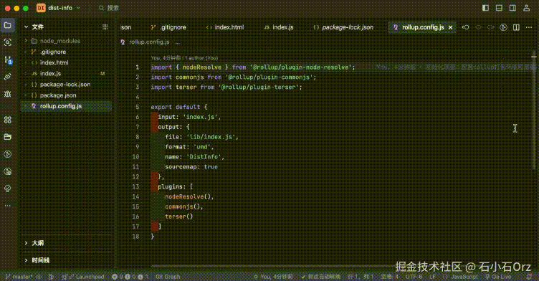Open the Debug bug icon in activity bar
Screen dimensions: 539x281
pos(7,94)
